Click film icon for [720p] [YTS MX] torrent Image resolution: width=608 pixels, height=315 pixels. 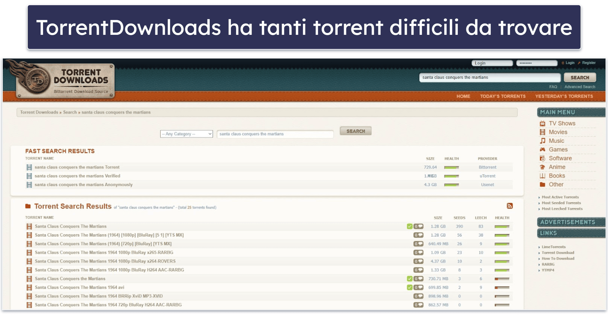29,244
